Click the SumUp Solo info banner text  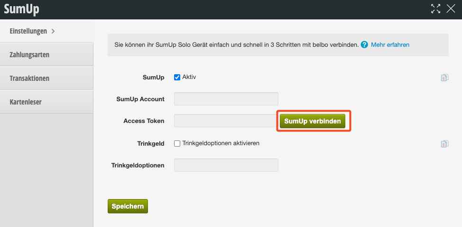pyautogui.click(x=236, y=45)
